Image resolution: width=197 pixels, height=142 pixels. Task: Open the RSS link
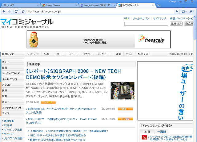pos(127,18)
